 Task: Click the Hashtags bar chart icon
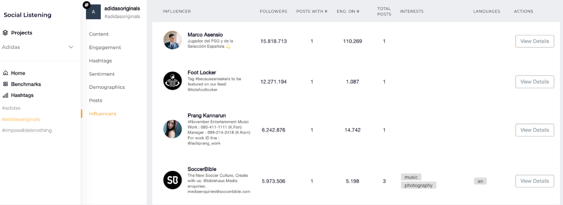pos(5,95)
